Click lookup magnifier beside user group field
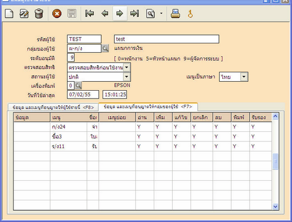 tap(105, 48)
